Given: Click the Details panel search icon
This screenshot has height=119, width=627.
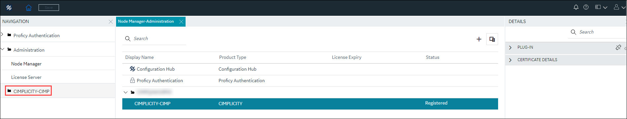Looking at the screenshot, I should (x=573, y=32).
